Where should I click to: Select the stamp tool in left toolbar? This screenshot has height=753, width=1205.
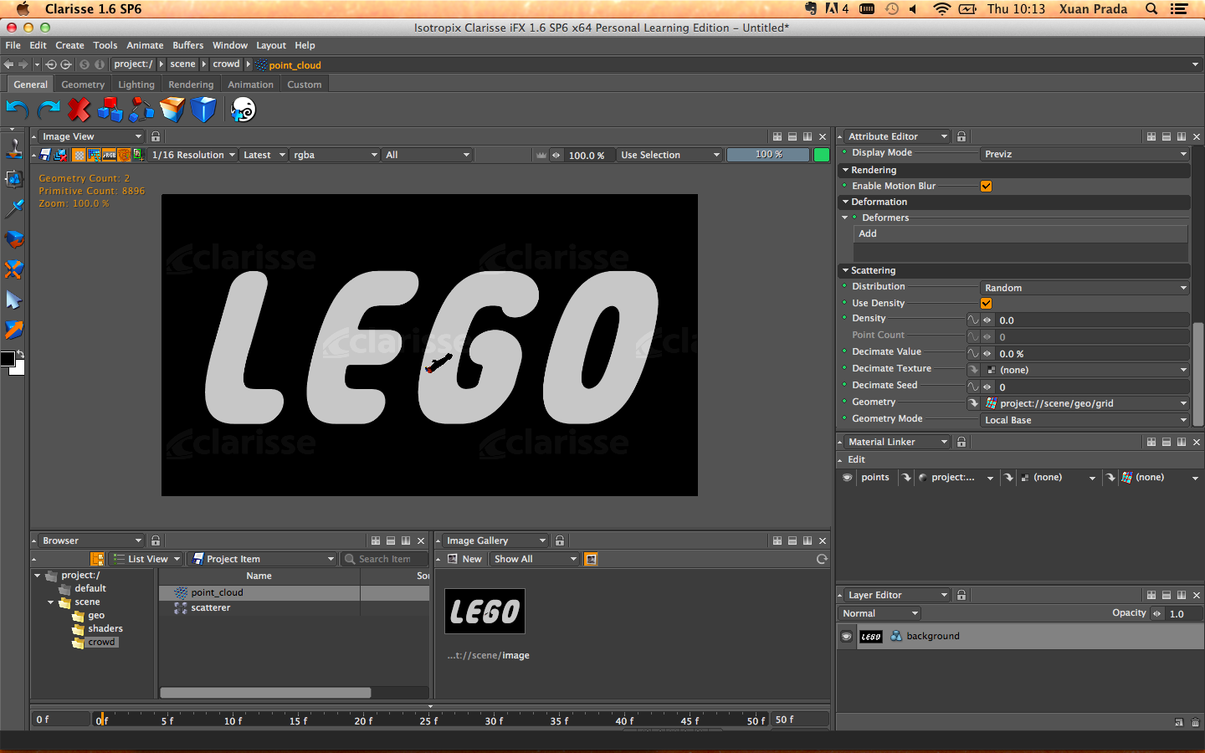tap(14, 148)
